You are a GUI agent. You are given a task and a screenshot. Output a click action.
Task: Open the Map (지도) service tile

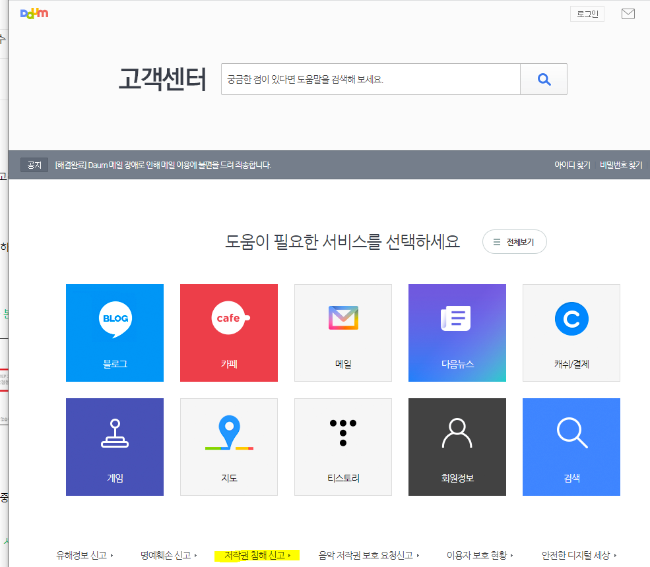pyautogui.click(x=229, y=447)
